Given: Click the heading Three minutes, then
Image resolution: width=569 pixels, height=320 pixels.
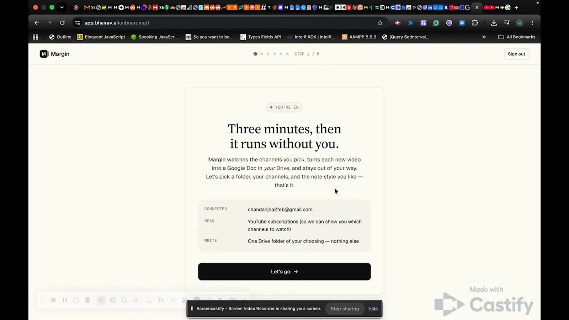Looking at the screenshot, I should pyautogui.click(x=284, y=129).
